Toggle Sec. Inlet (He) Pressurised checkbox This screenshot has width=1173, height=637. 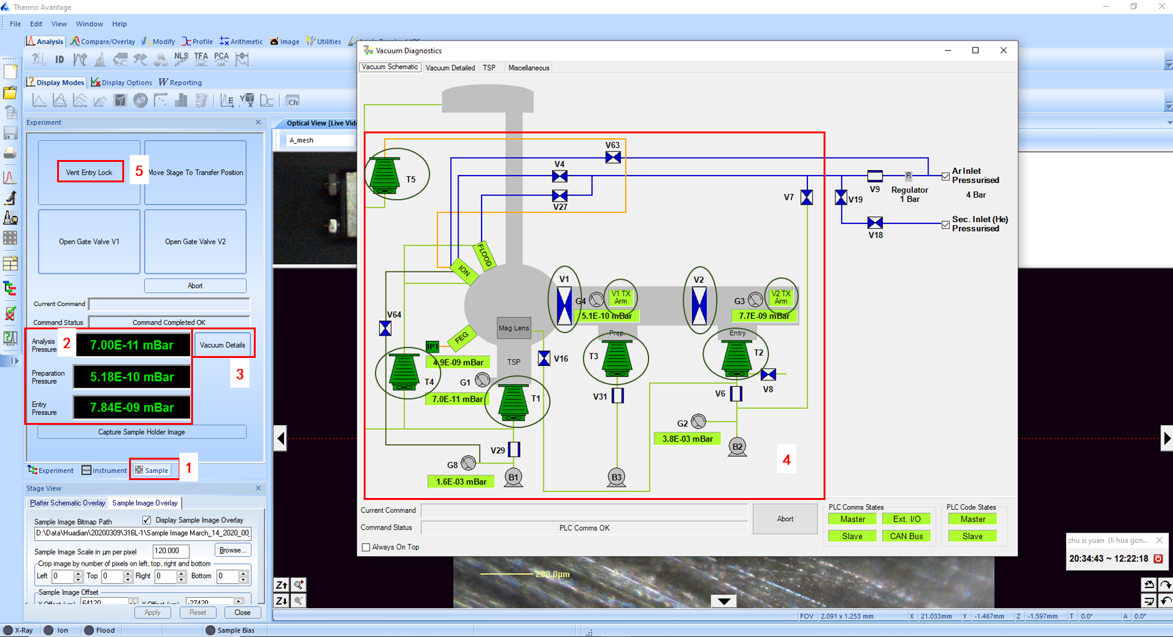(945, 225)
